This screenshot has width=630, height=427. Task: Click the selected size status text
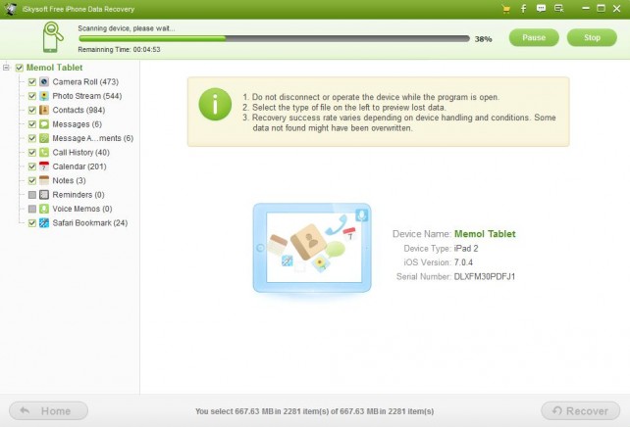tap(315, 411)
